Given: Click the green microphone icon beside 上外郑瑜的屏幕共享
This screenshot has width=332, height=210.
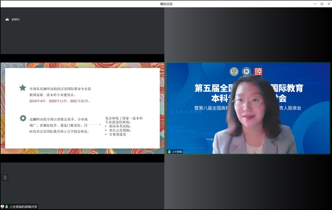Looking at the screenshot, I should [7, 206].
